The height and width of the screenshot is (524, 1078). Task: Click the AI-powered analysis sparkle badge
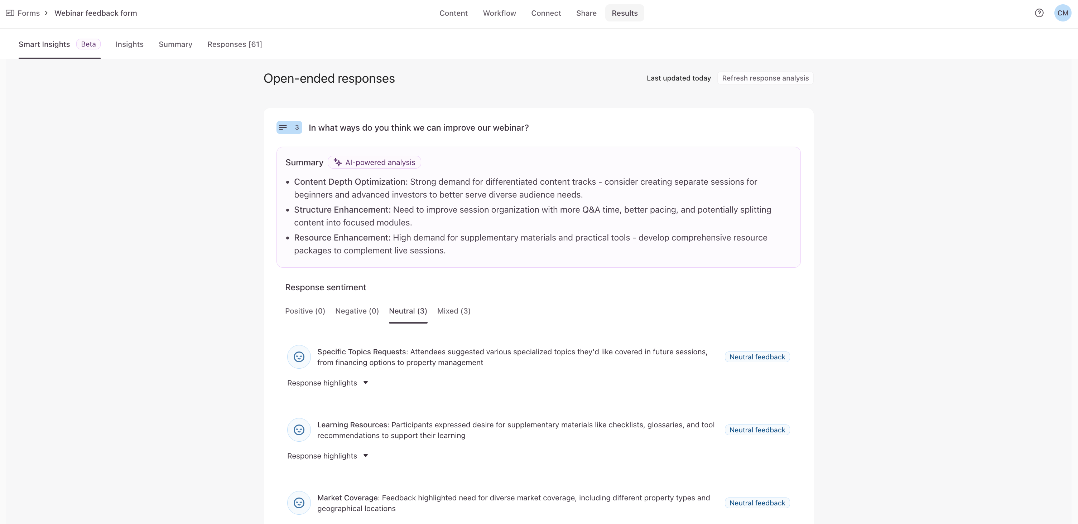tap(374, 162)
